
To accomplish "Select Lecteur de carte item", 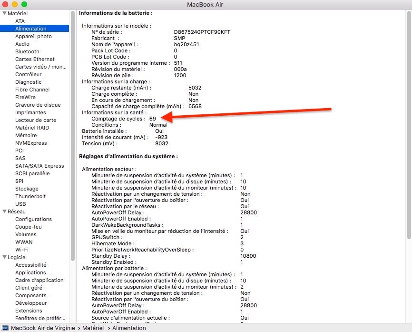I will pos(36,120).
